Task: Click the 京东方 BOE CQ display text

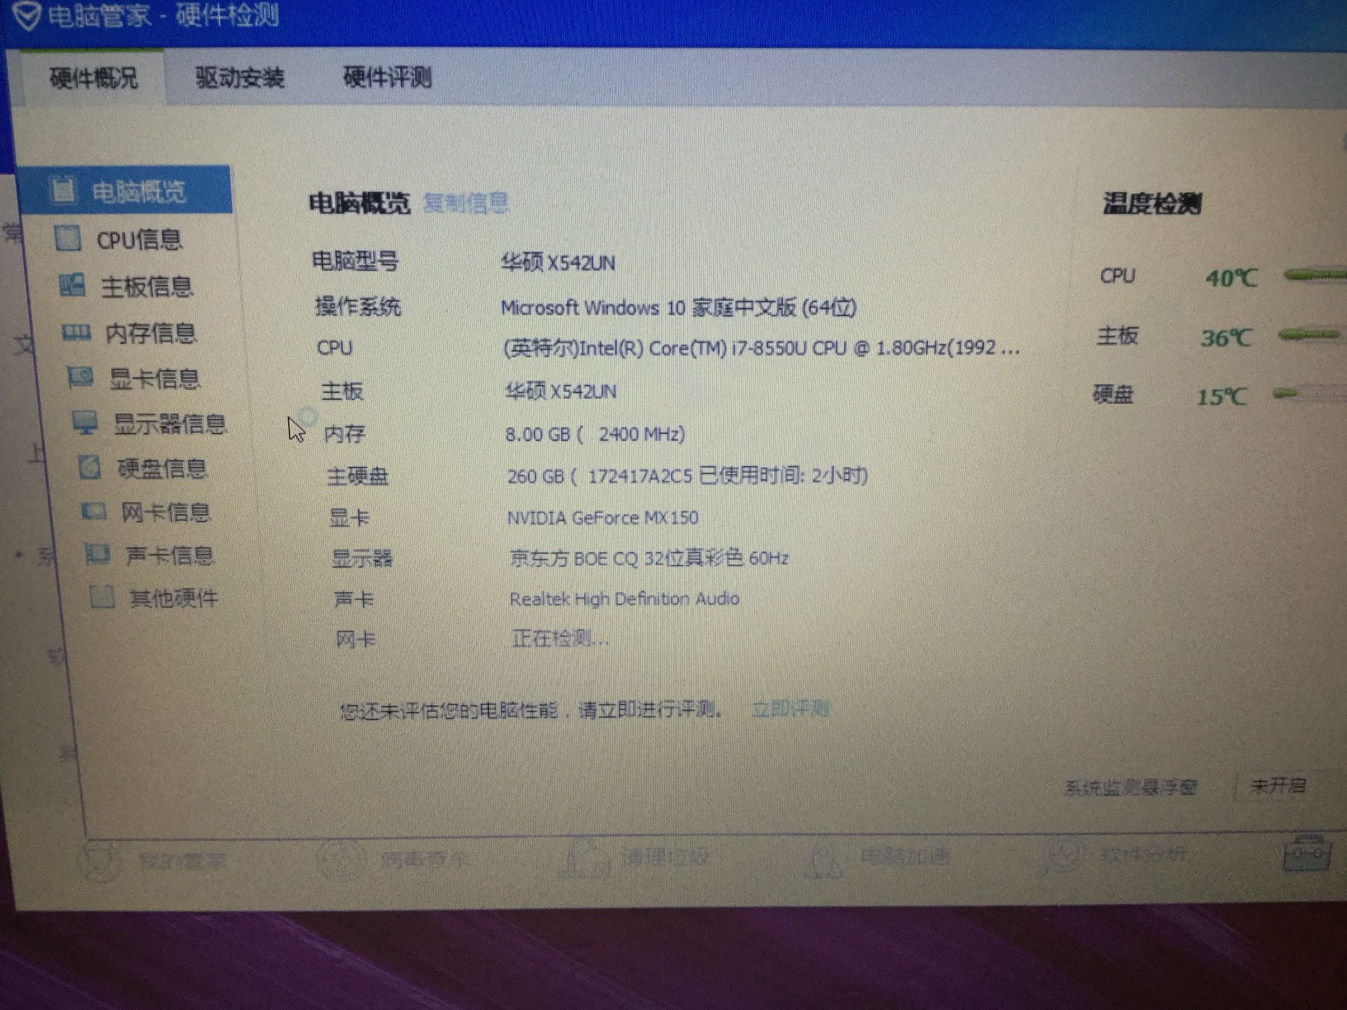Action: click(x=649, y=558)
